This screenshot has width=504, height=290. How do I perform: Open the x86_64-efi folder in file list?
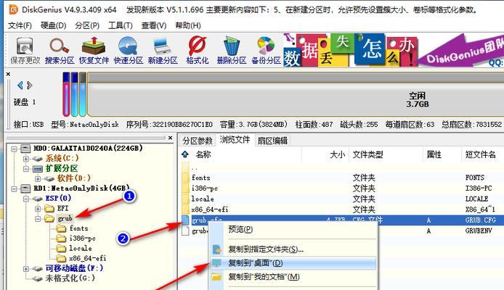(210, 209)
